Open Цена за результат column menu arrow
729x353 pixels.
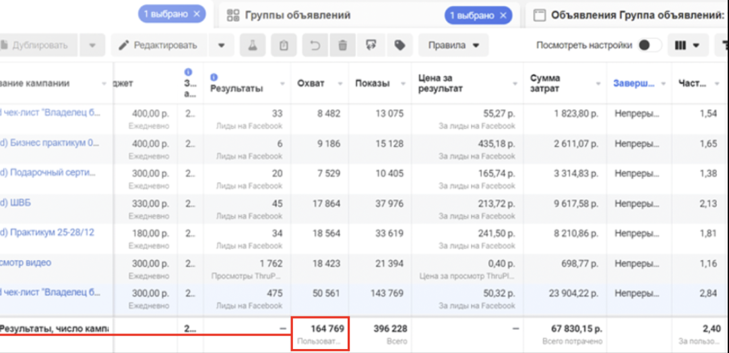click(515, 84)
